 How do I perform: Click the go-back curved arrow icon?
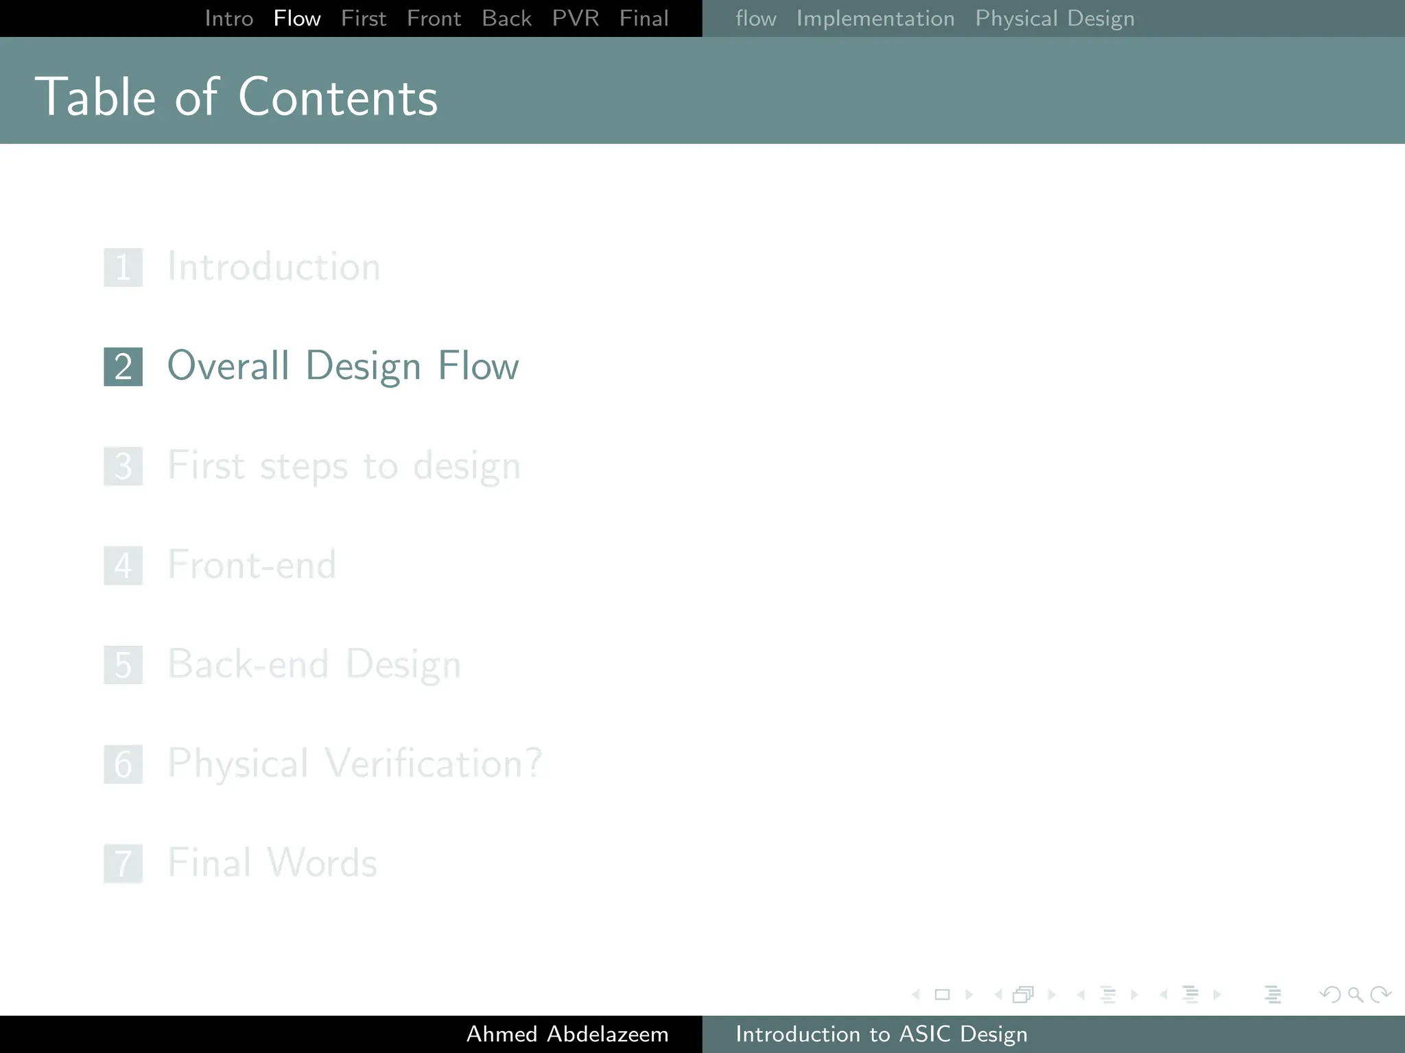point(1330,995)
